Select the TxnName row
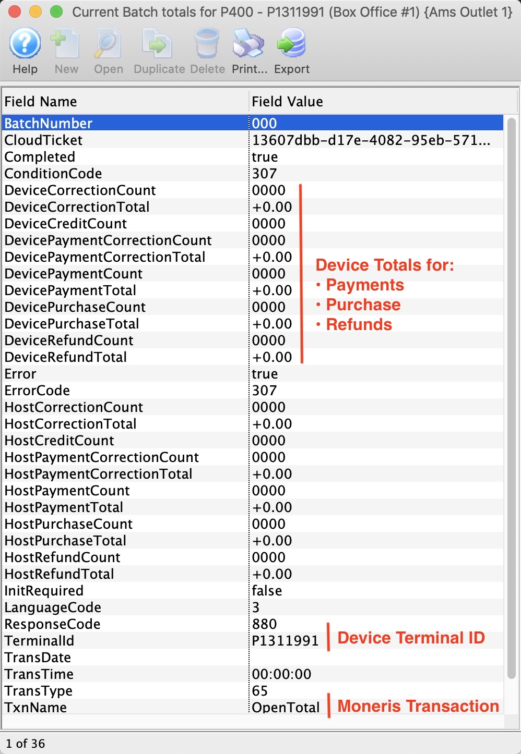 [253, 707]
